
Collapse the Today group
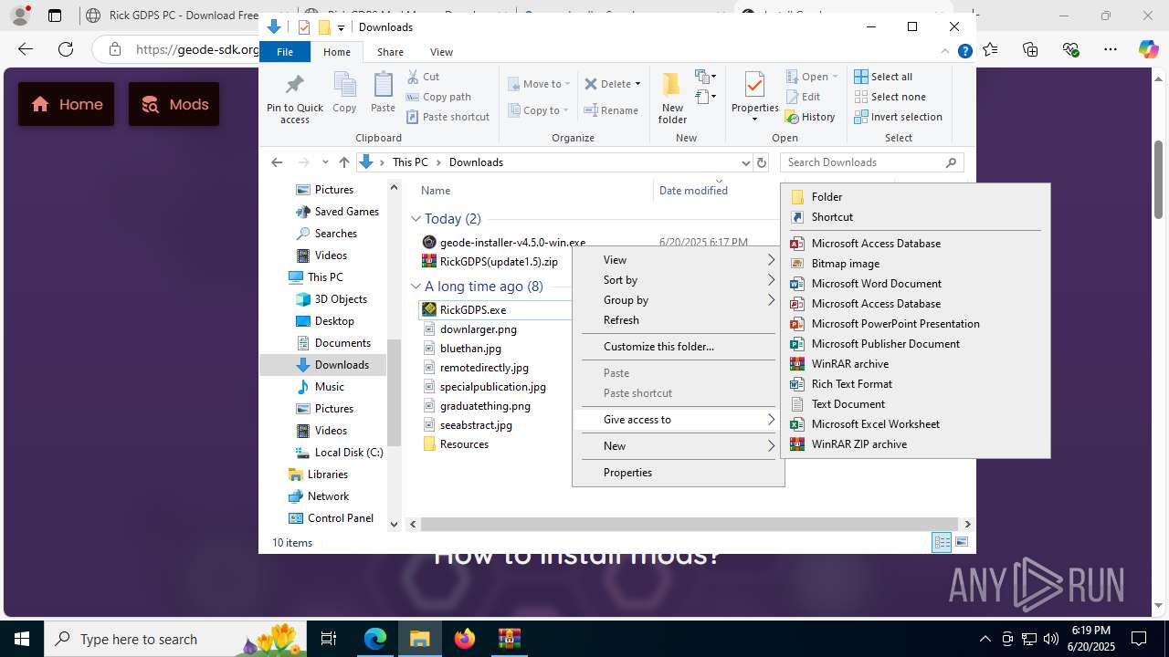(416, 219)
